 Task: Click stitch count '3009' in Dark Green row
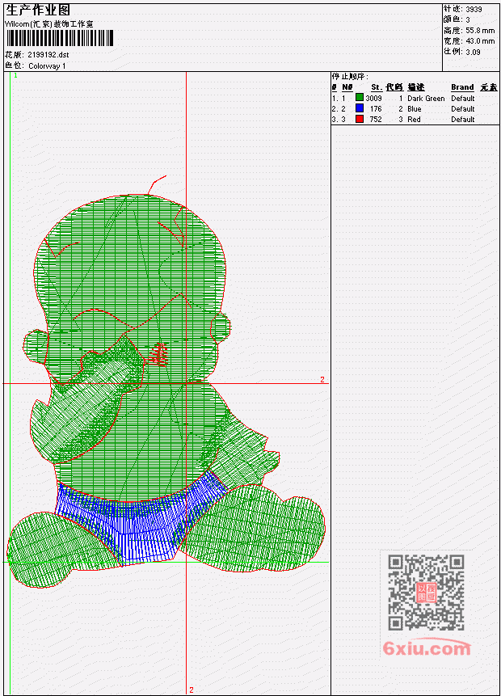(373, 98)
